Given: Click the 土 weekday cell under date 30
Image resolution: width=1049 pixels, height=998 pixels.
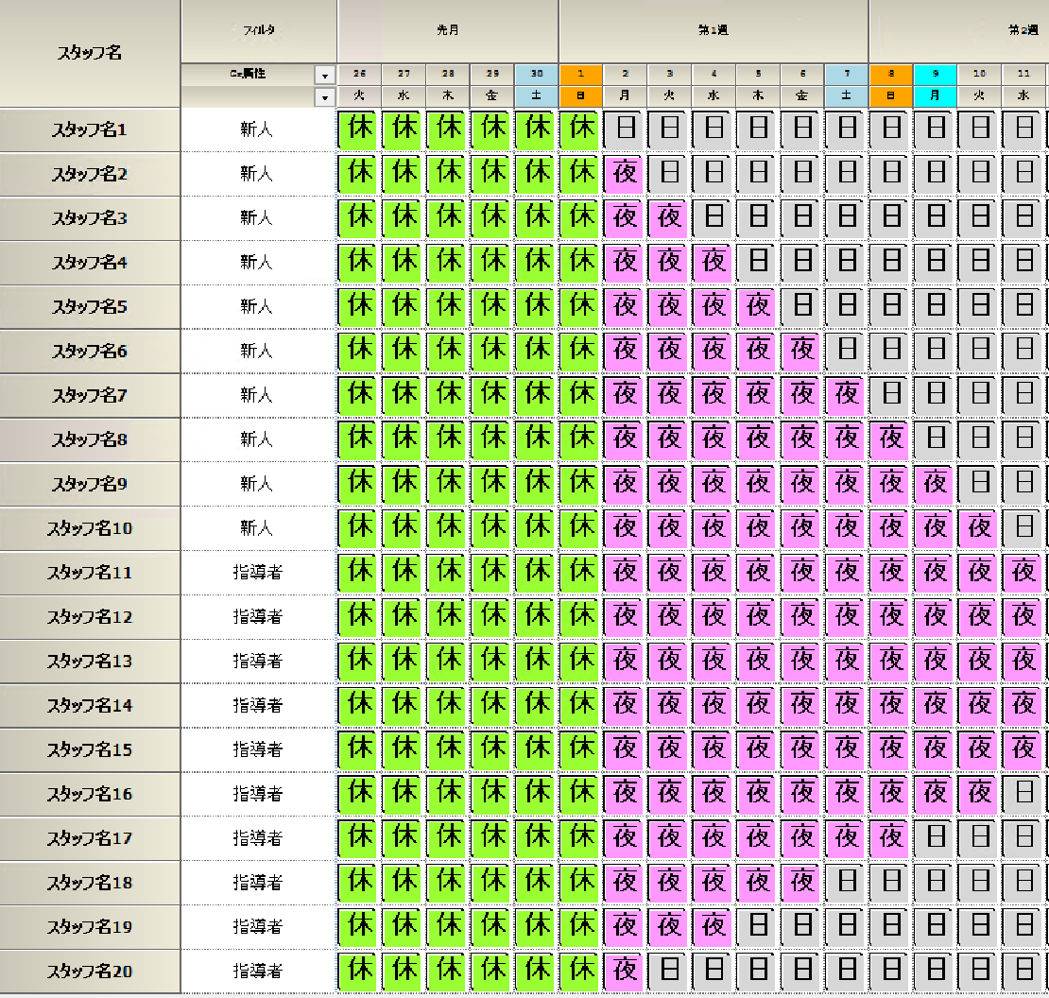Looking at the screenshot, I should coord(537,96).
